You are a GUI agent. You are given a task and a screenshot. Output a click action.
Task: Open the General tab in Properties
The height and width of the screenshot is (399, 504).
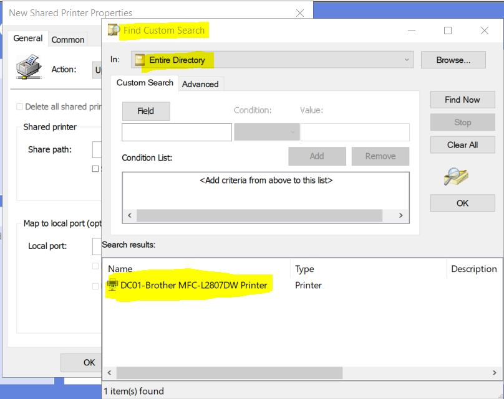point(27,39)
